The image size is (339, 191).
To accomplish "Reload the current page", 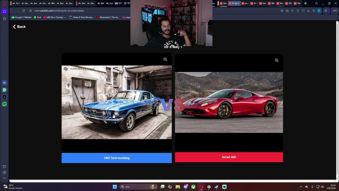I will click(x=24, y=11).
